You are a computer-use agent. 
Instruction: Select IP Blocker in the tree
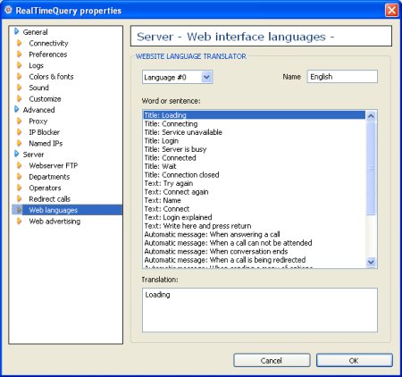[x=44, y=132]
